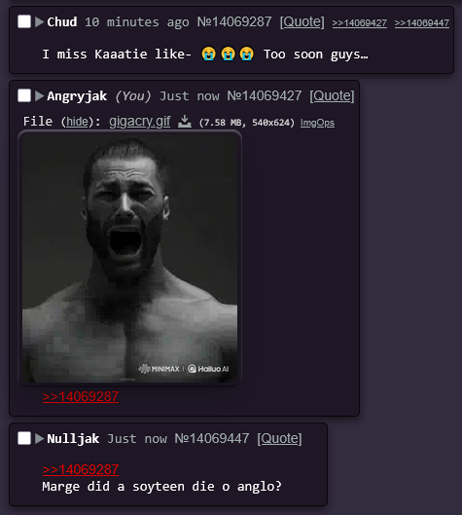Tick the checkbox on Angryjak's post
Image resolution: width=462 pixels, height=515 pixels.
(24, 95)
